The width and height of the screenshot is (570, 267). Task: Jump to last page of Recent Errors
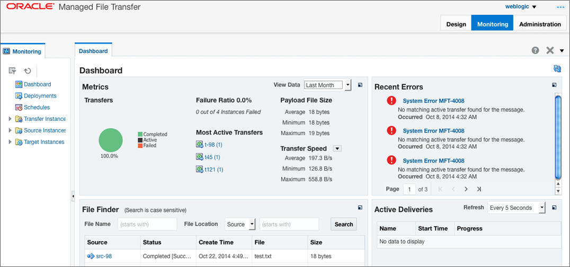click(479, 189)
